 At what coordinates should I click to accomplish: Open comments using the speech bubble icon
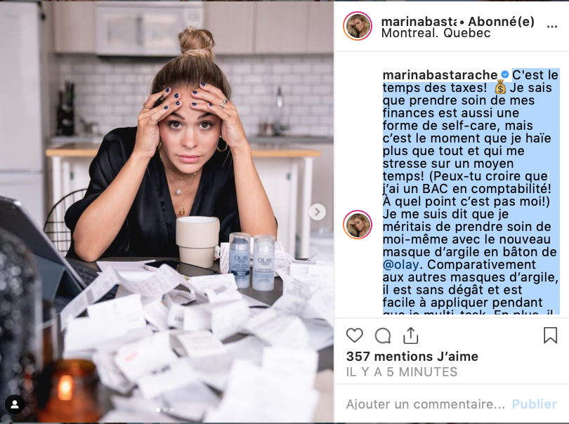[x=383, y=336]
